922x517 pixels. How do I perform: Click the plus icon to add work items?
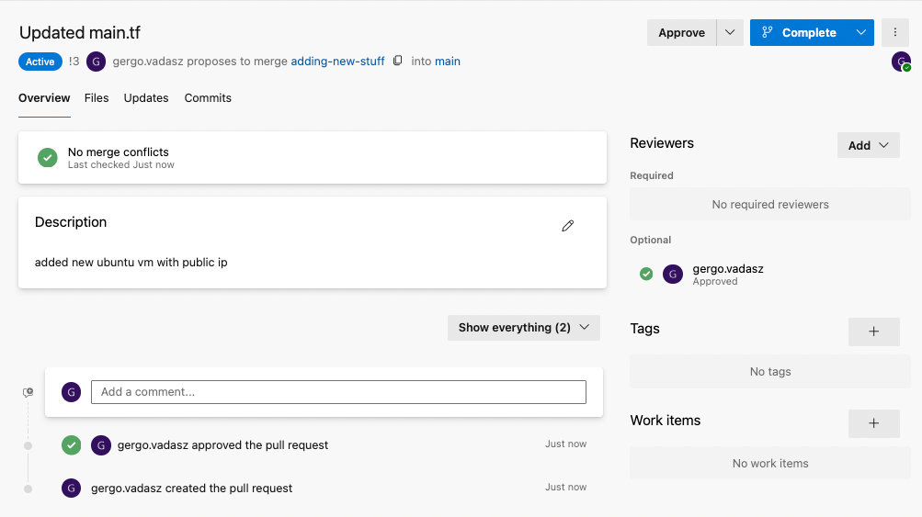(873, 423)
